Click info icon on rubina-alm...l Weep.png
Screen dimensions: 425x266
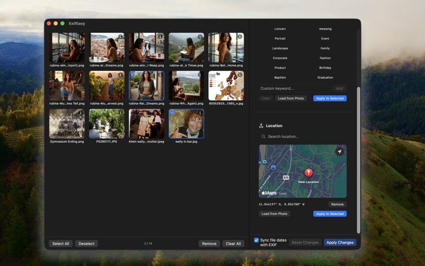(160, 36)
